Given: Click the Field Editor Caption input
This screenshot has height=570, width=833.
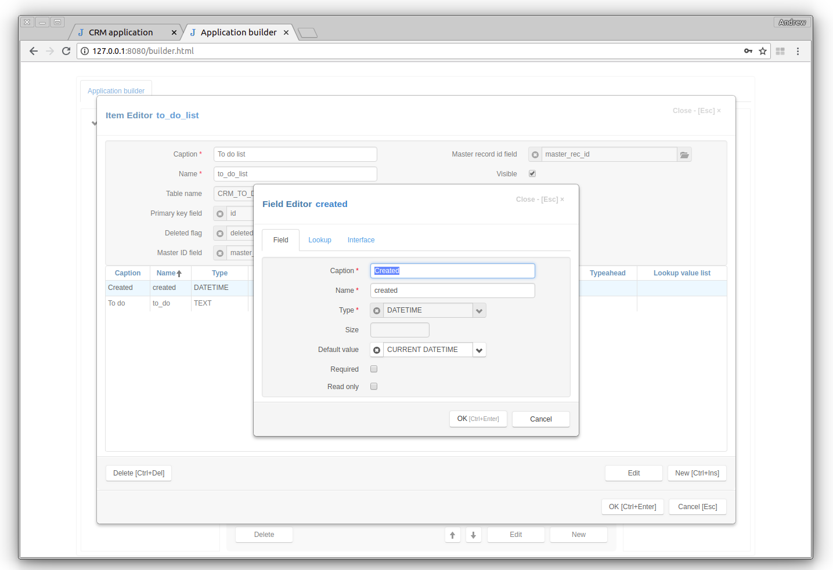Looking at the screenshot, I should point(453,271).
